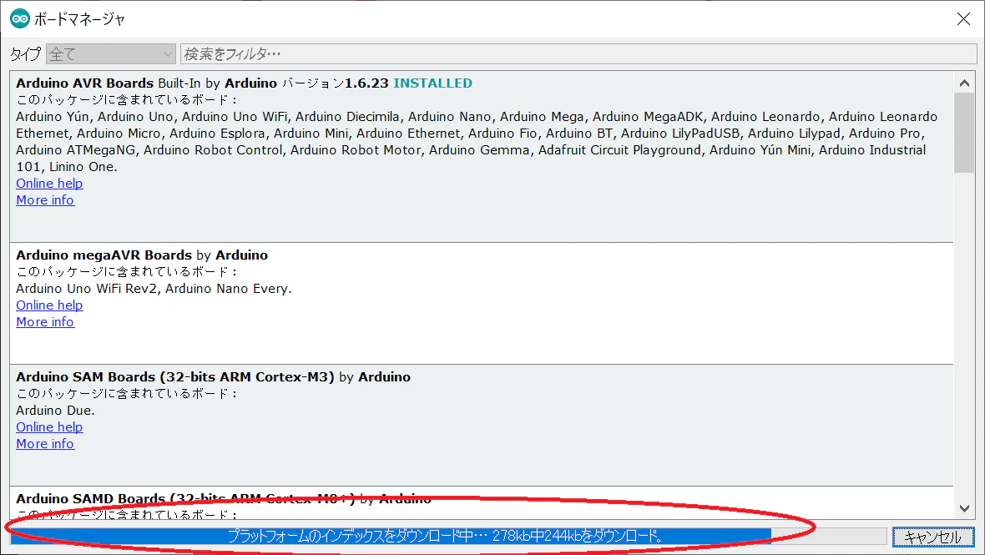
Task: Click the キャンセル cancel button
Action: tap(933, 537)
